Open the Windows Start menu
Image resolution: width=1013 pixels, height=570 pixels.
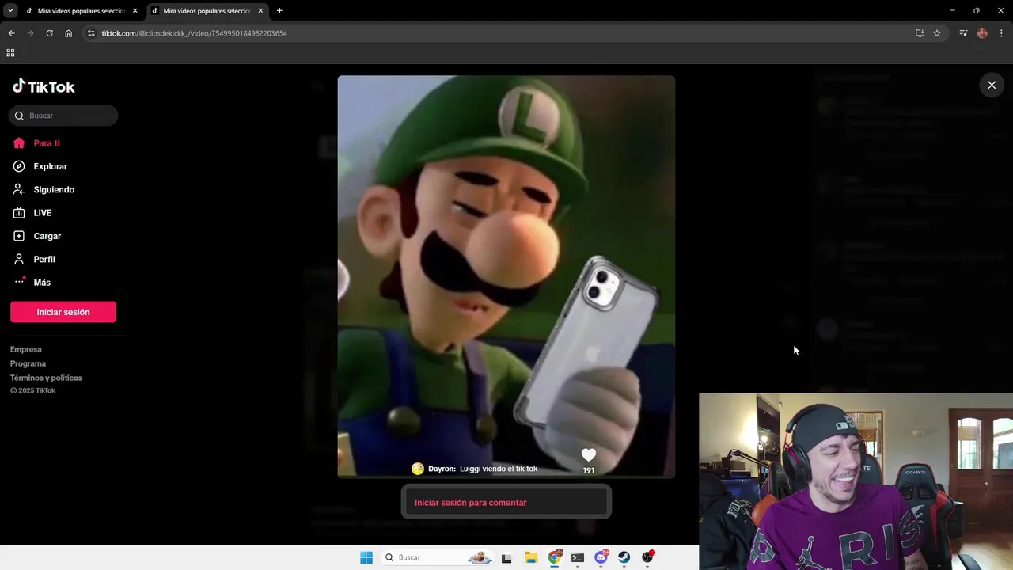tap(366, 557)
